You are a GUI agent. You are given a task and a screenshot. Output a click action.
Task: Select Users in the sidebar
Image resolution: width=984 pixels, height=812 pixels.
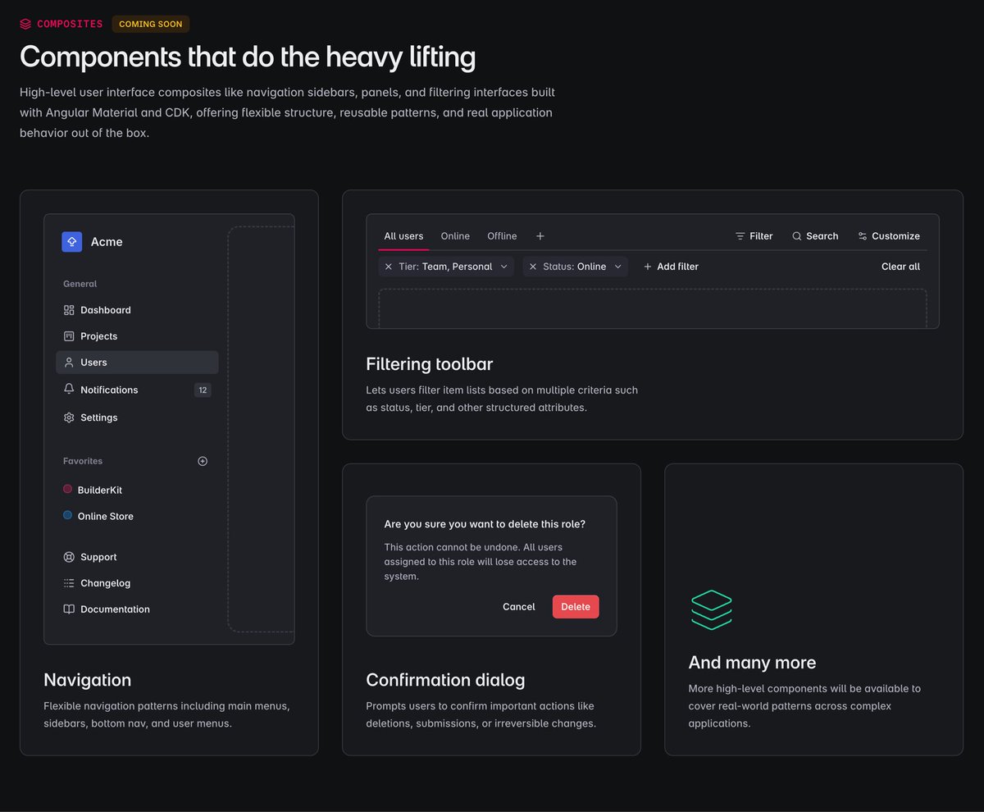(137, 363)
